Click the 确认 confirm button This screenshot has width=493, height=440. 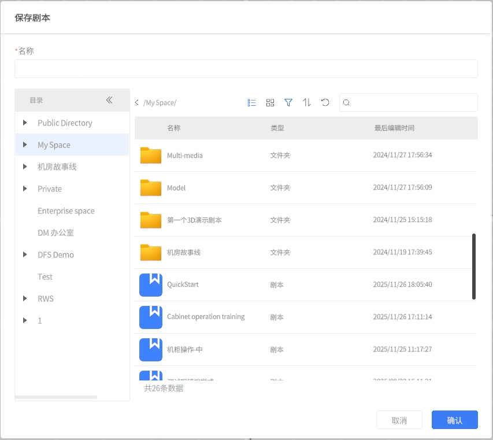pyautogui.click(x=454, y=420)
